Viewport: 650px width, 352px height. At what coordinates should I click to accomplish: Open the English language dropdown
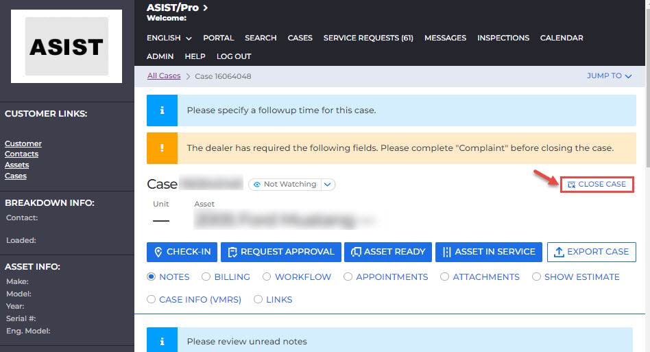[x=169, y=38]
